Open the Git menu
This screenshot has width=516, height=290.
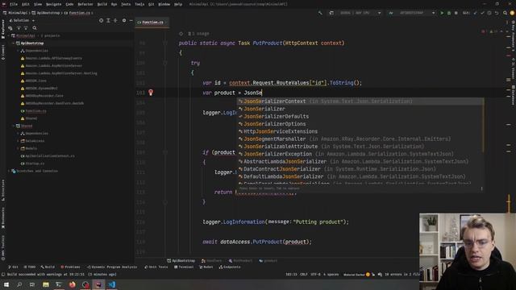click(x=151, y=4)
